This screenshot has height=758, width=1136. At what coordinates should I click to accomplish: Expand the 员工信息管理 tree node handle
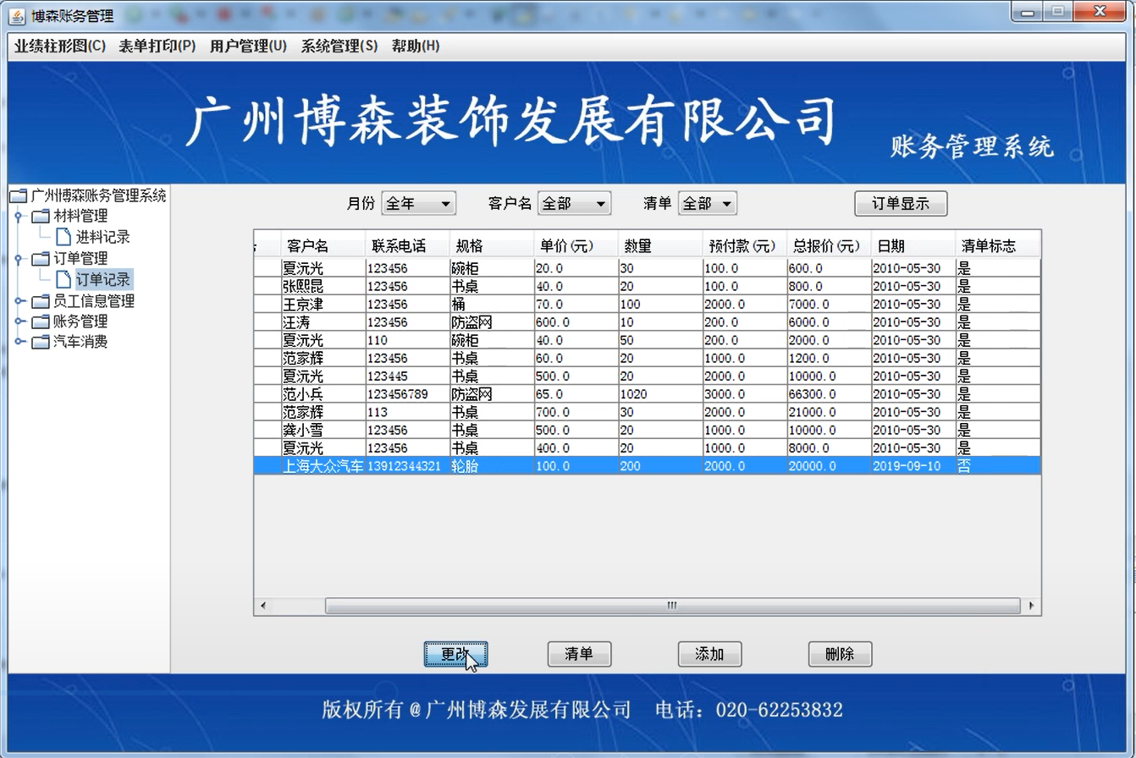[19, 301]
